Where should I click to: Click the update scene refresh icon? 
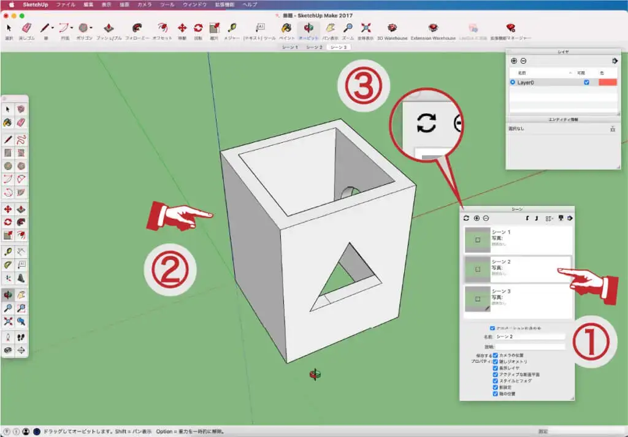[466, 218]
